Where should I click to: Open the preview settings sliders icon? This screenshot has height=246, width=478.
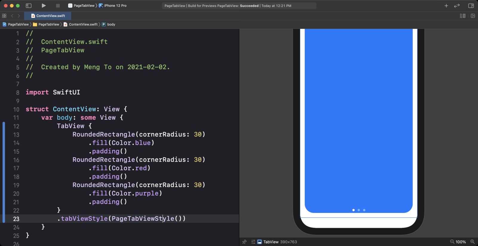[253, 242]
